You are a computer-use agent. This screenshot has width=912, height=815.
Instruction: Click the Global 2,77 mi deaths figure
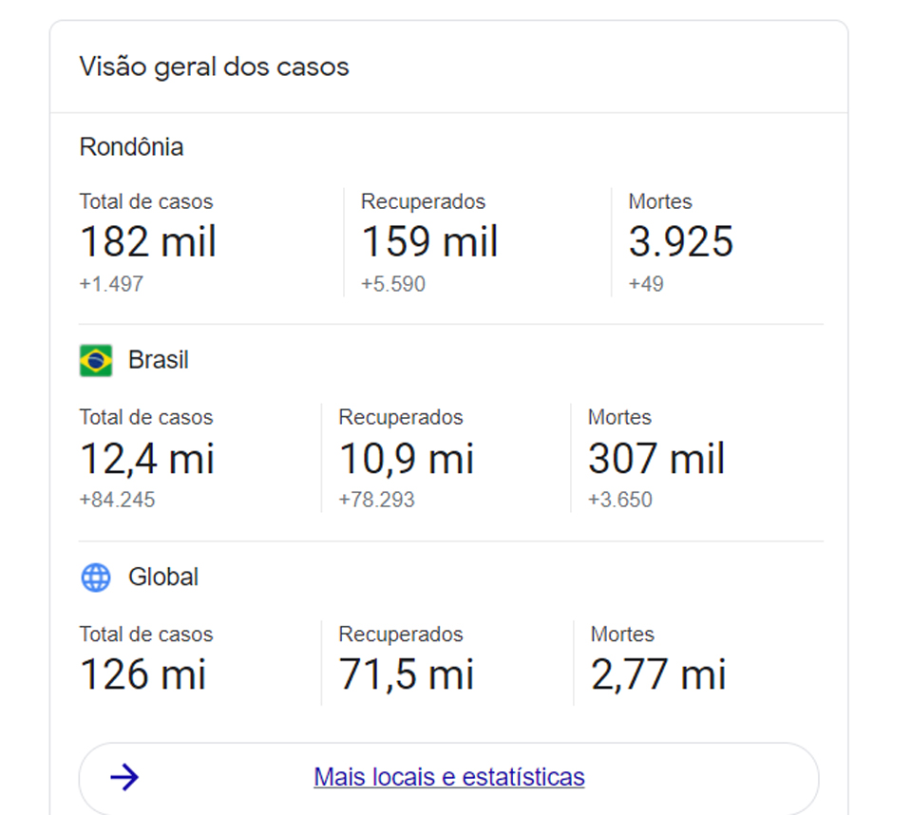pos(658,675)
